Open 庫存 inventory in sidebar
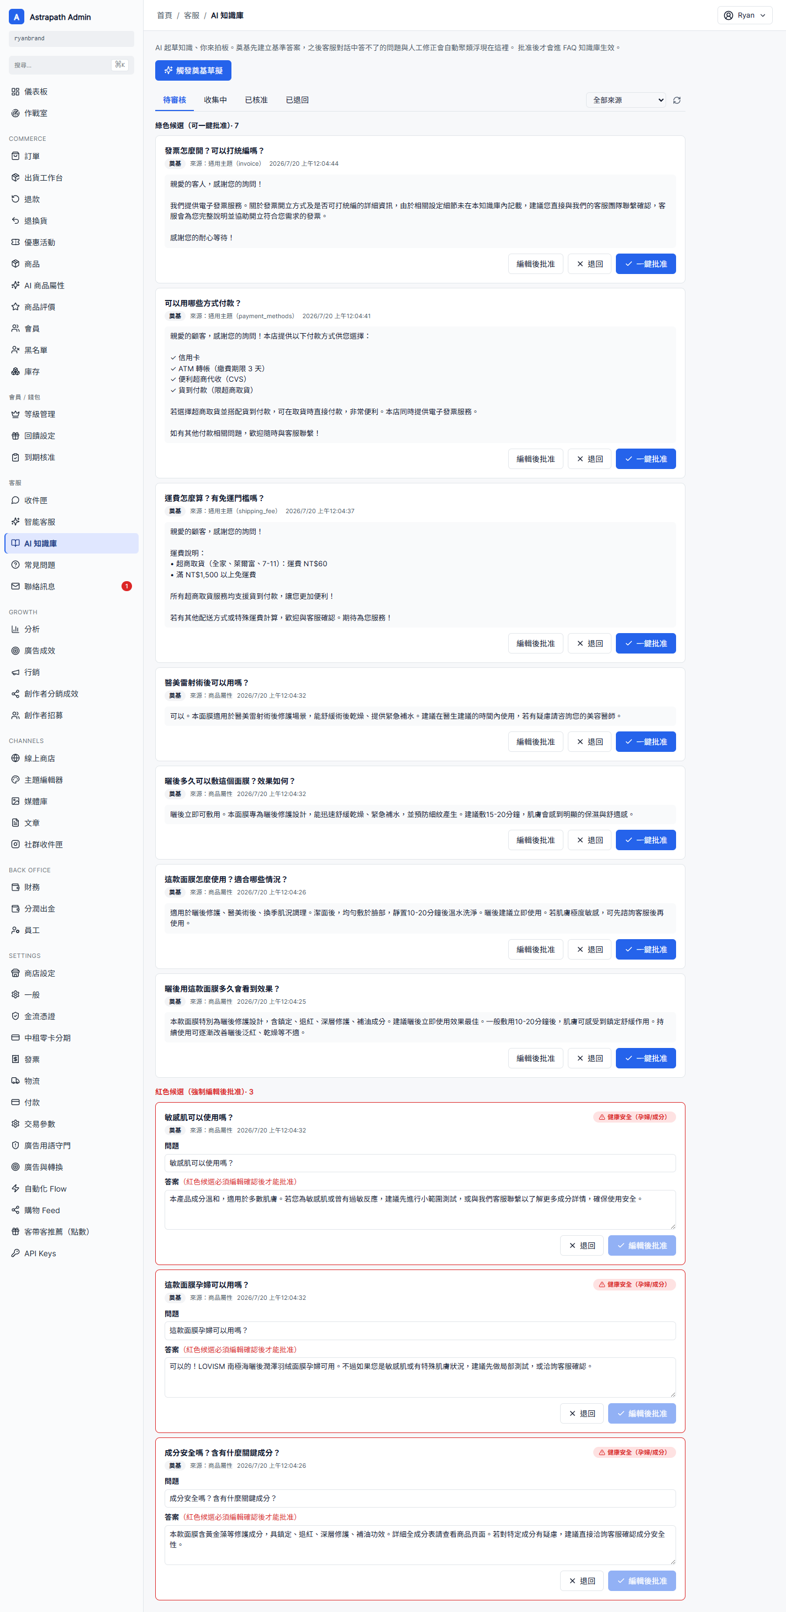Screen dimensions: 786x1612 (71, 372)
